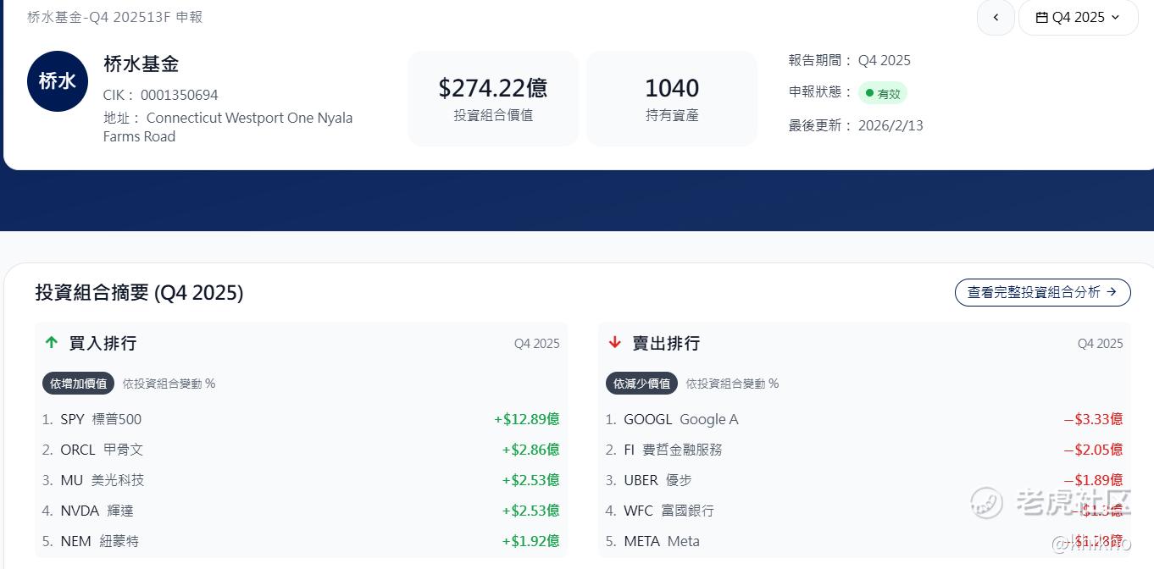Open the NEM 紐蒙特 row
Viewport: 1154px width, 569px height.
[301, 541]
